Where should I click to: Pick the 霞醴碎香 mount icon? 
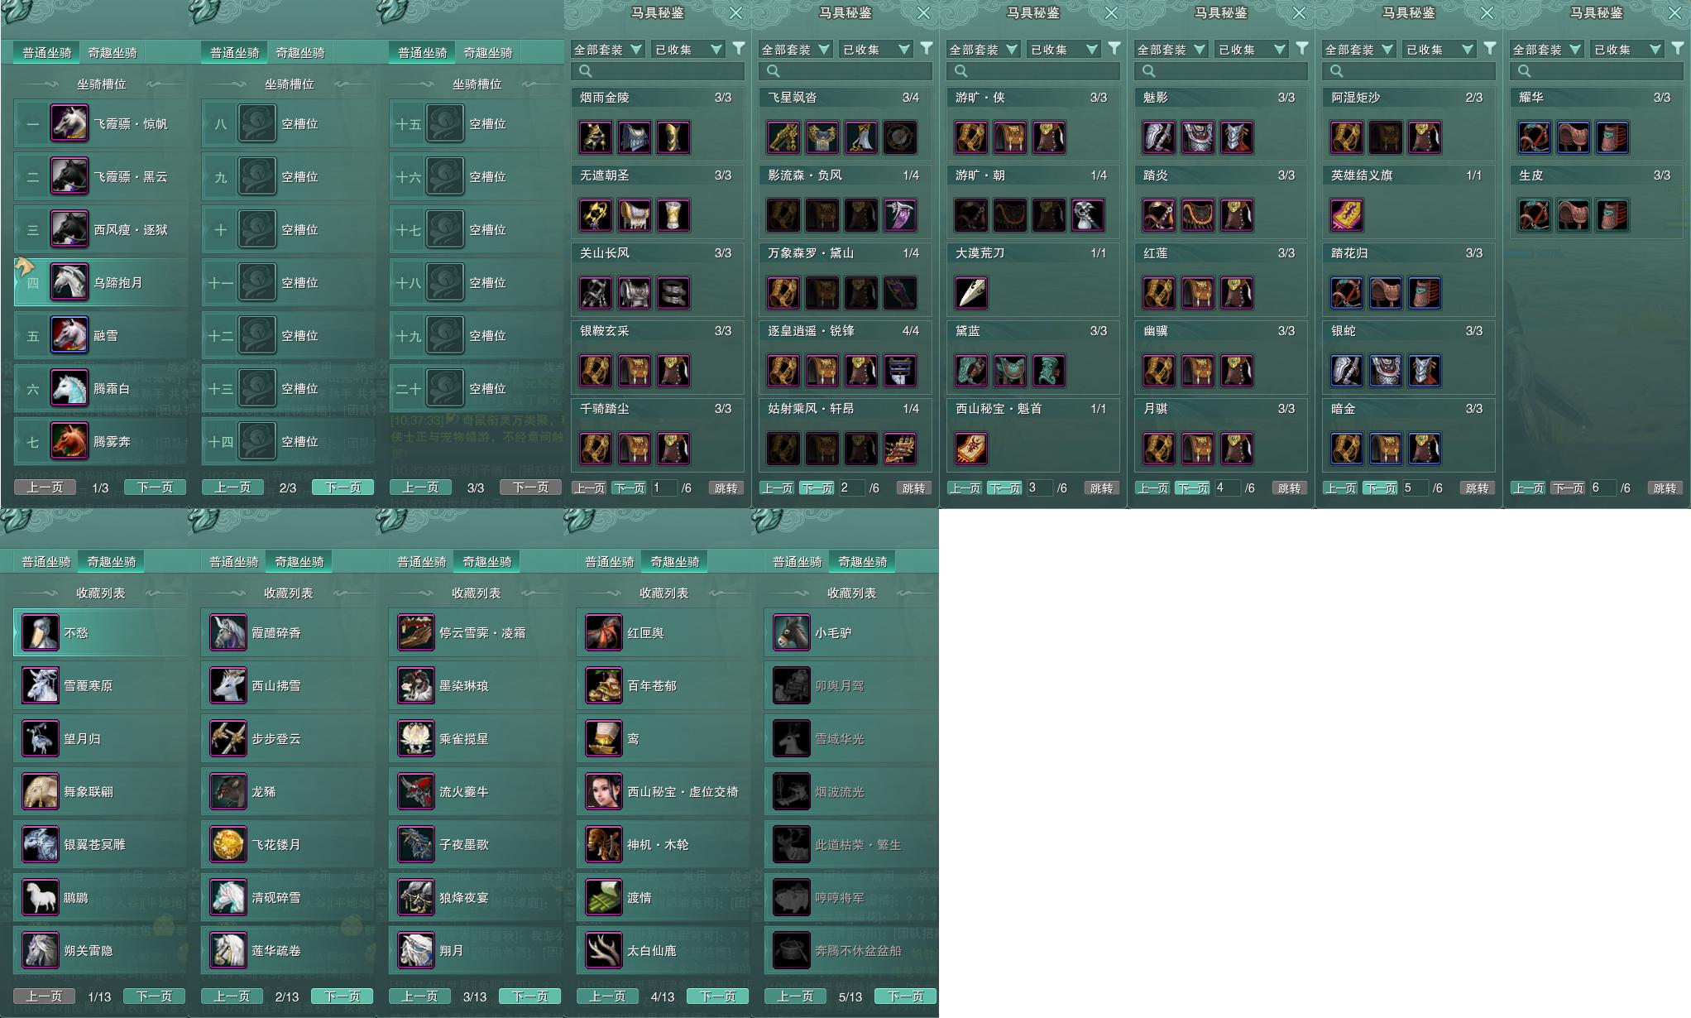(228, 632)
